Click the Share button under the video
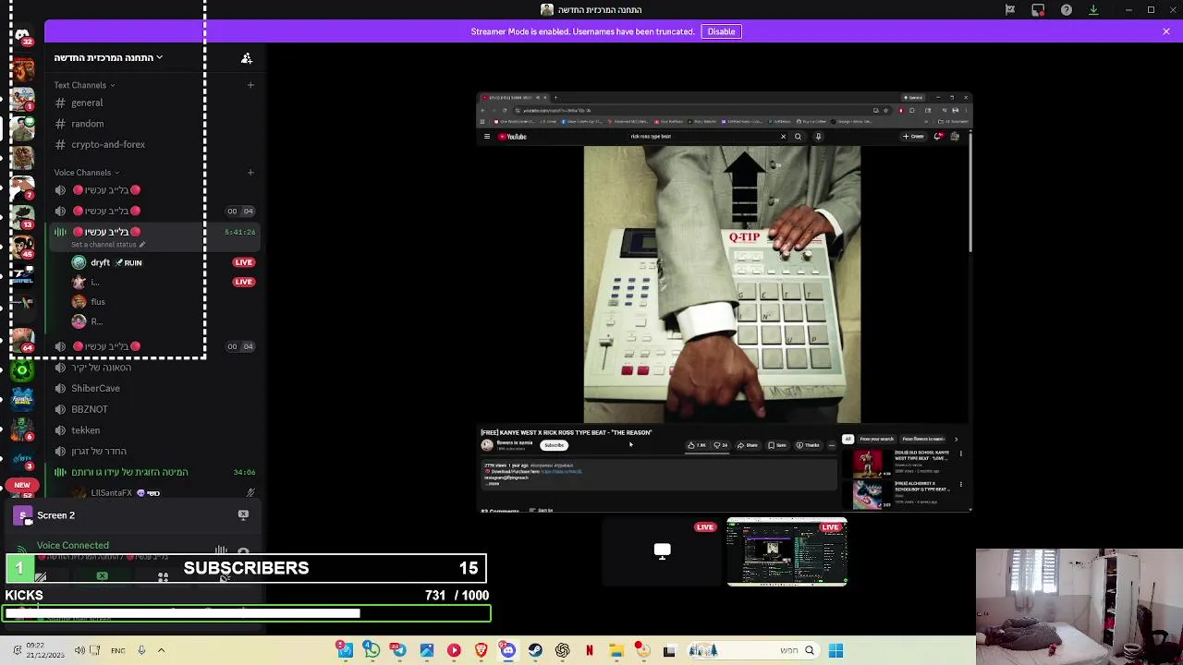The image size is (1183, 665). 747,445
